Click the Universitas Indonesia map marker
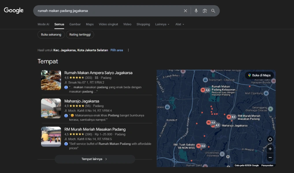The image size is (294, 173). (222, 154)
